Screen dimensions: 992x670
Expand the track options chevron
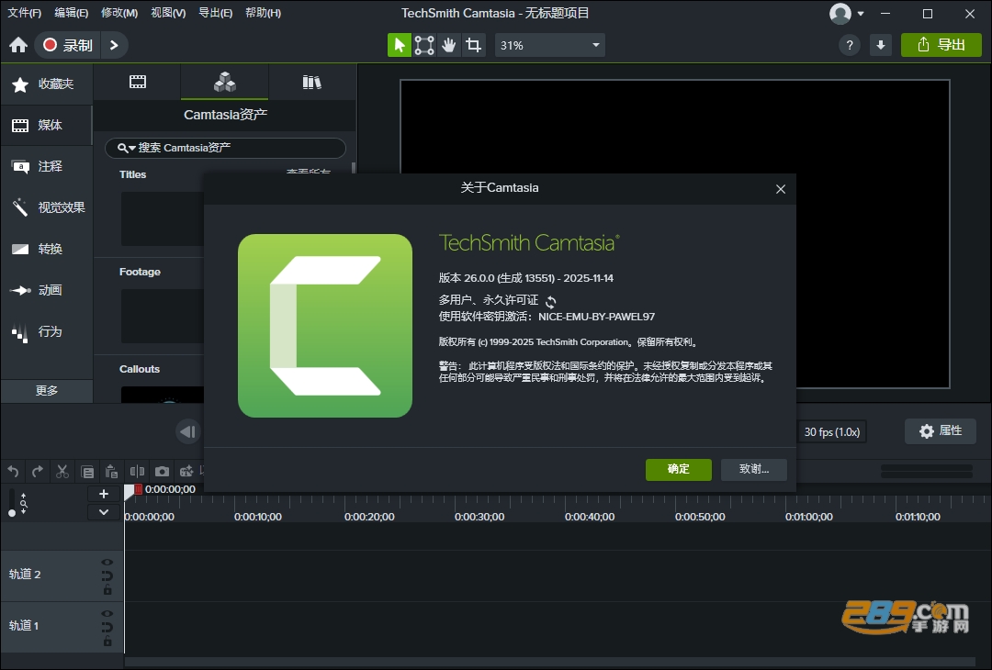click(104, 513)
